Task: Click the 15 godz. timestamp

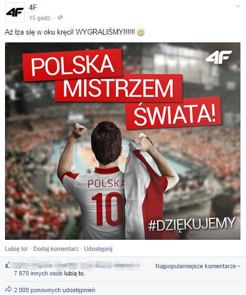Action: point(40,18)
